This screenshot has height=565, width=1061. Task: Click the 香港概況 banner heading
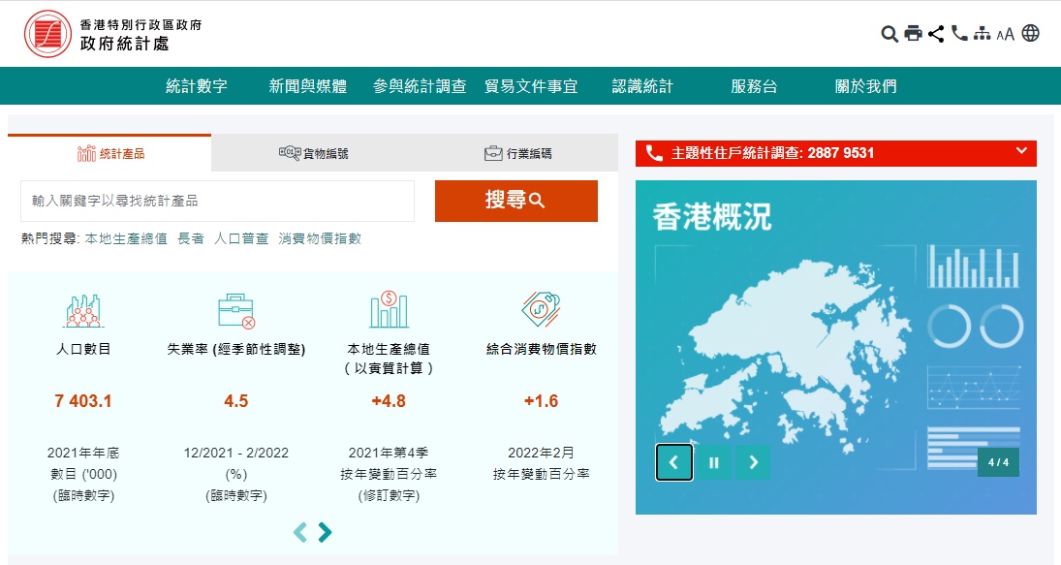(x=712, y=217)
